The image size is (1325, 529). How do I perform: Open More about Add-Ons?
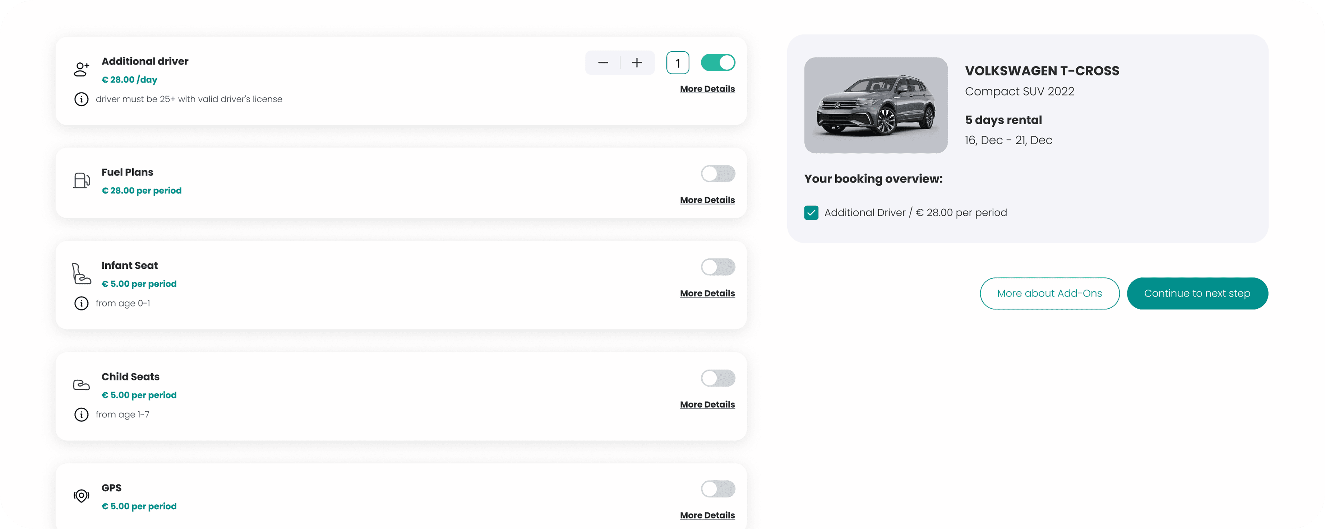tap(1049, 293)
